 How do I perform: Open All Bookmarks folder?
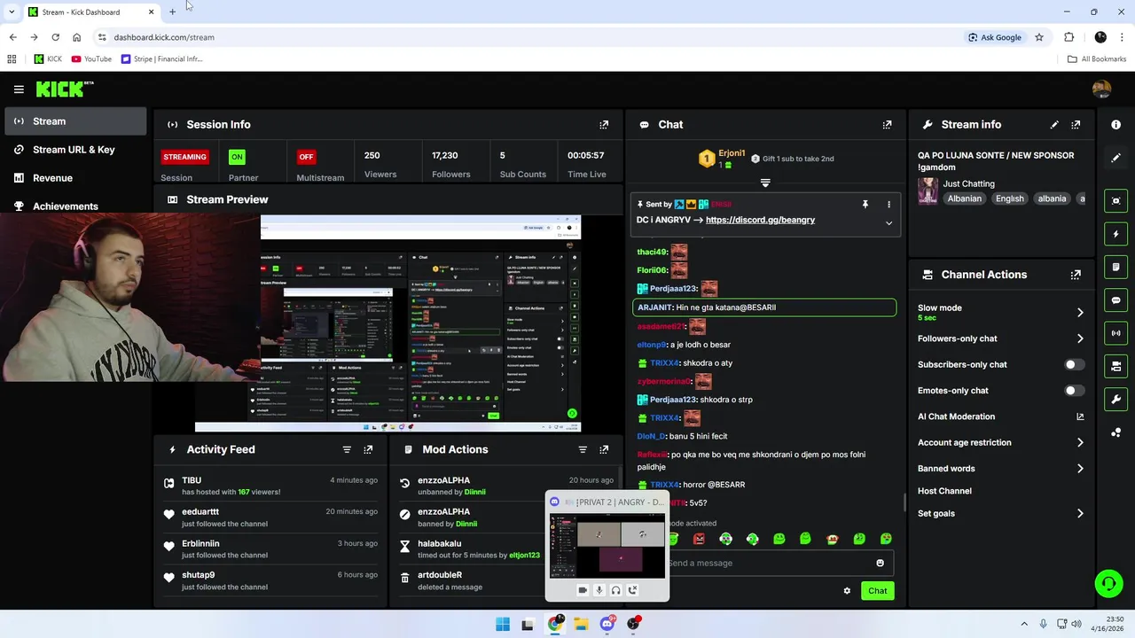click(1097, 59)
